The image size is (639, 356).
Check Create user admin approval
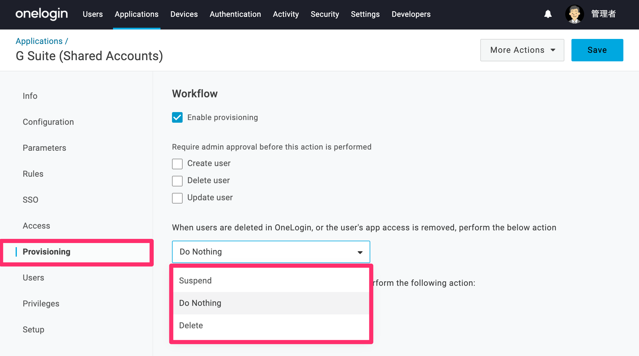click(177, 164)
